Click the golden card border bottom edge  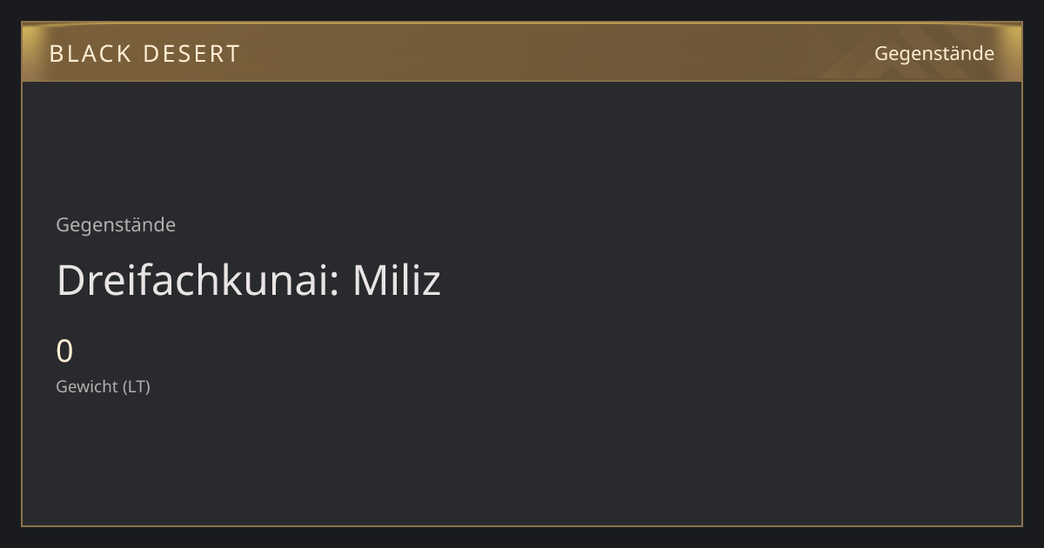click(522, 525)
